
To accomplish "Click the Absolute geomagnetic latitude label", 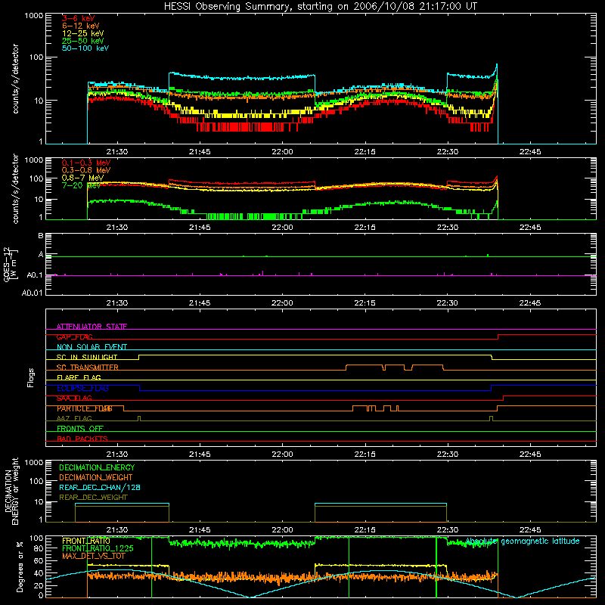I will pos(523,541).
